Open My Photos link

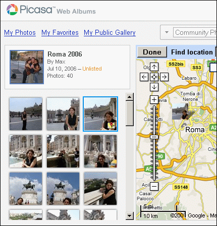point(20,32)
